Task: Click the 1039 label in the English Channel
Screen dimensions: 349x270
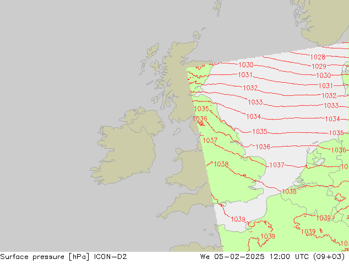Action: [238, 219]
